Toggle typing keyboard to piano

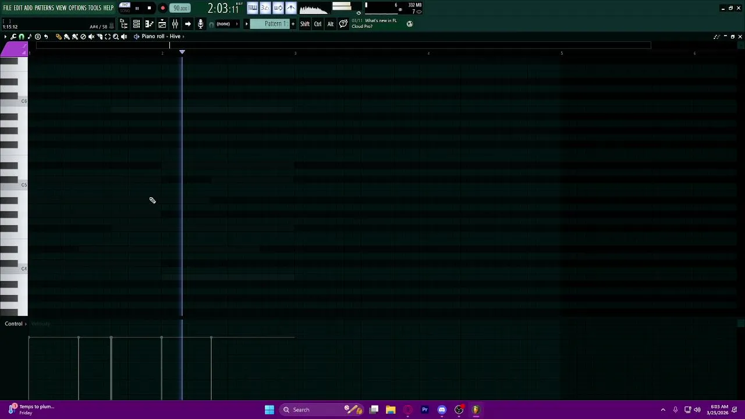tap(252, 8)
